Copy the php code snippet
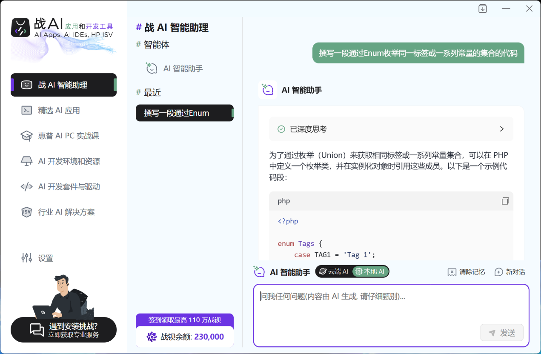 click(x=505, y=201)
